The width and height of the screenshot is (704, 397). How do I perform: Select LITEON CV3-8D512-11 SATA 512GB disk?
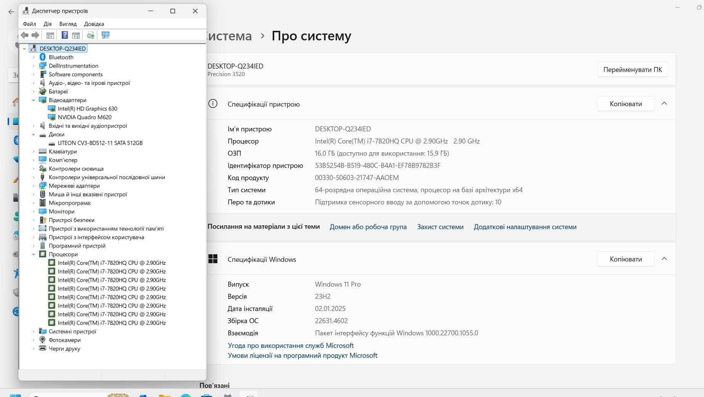[x=100, y=143]
